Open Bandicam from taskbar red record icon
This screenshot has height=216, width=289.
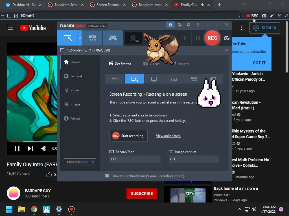[71, 209]
